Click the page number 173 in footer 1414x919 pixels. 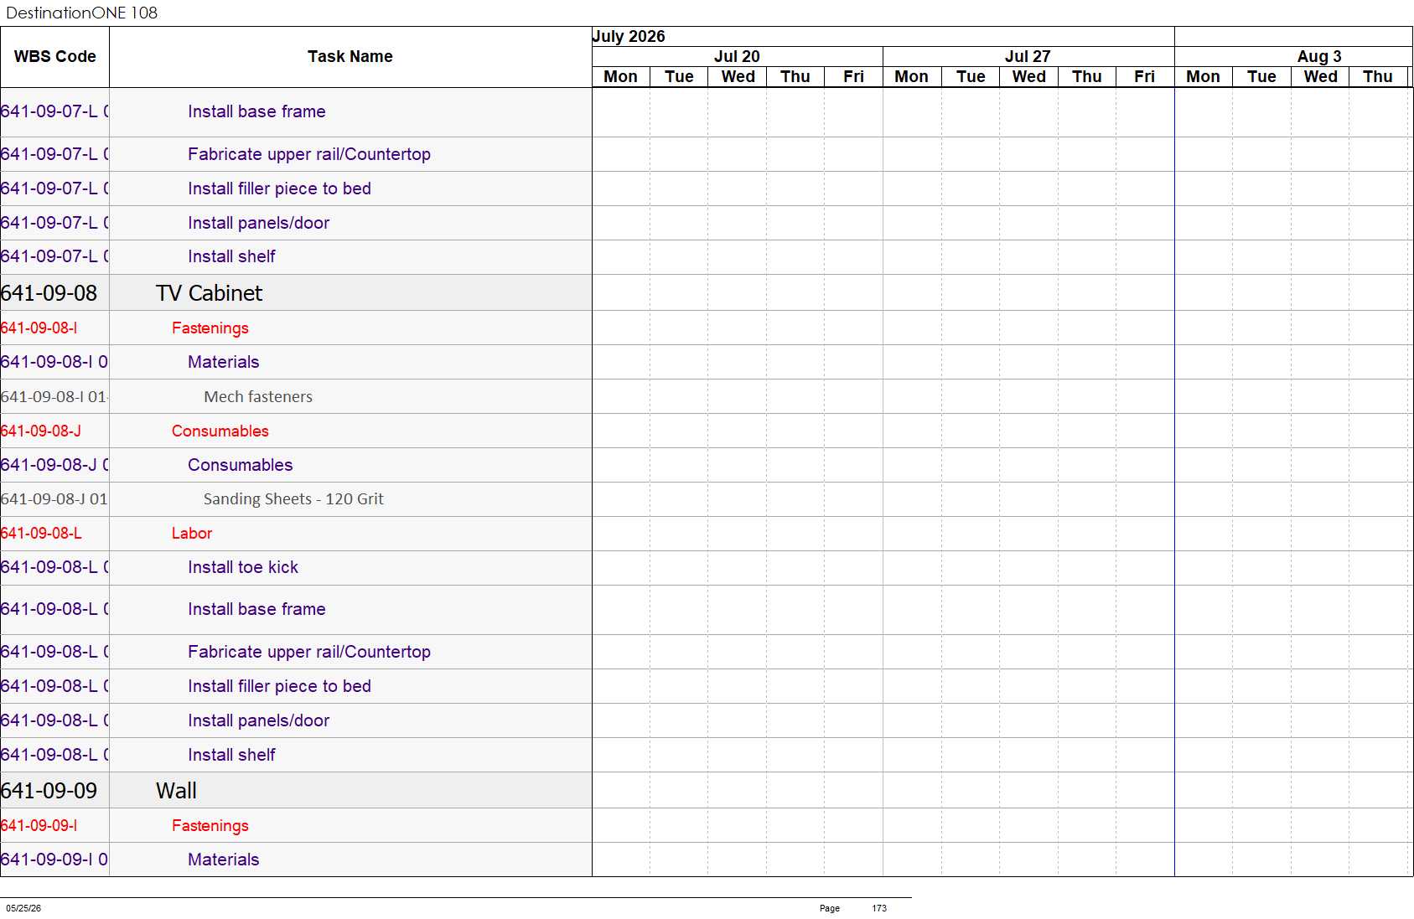coord(879,908)
